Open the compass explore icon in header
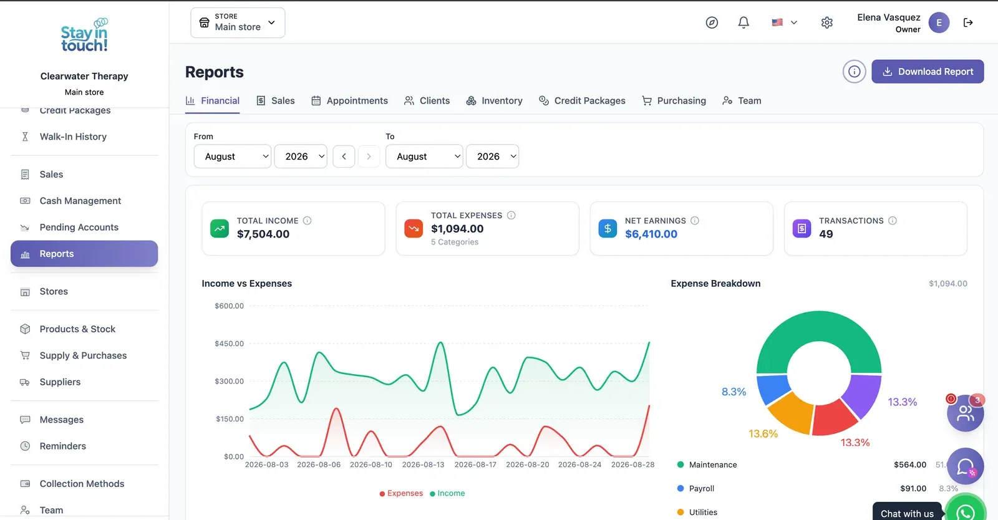998x520 pixels. pos(712,22)
